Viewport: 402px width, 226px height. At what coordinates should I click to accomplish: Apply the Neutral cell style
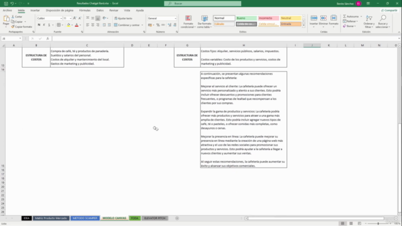point(291,18)
